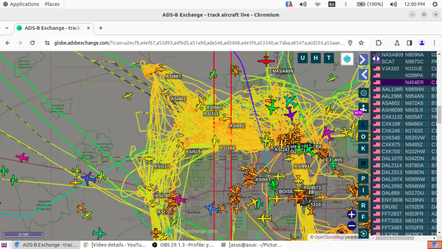The height and width of the screenshot is (249, 442).
Task: Open the Chromium three-dot menu
Action: point(434,43)
